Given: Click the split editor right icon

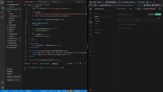Looking at the screenshot, I should (82, 2).
